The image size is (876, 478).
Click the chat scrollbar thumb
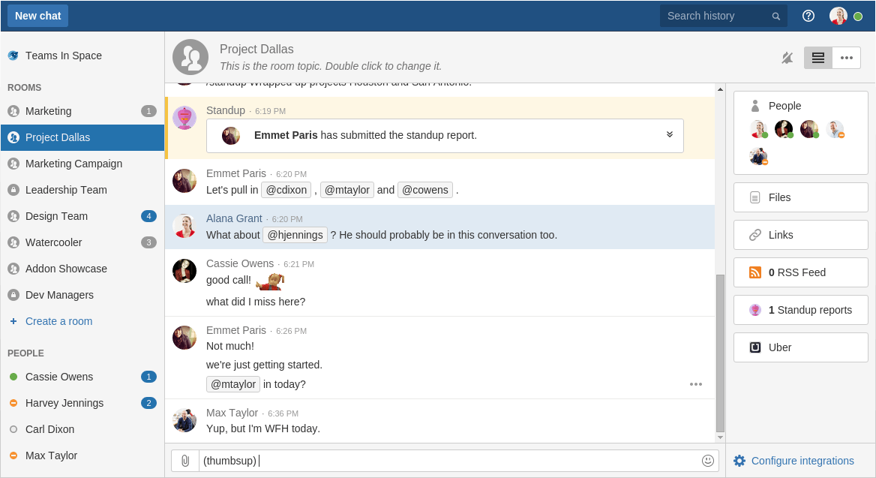[720, 353]
